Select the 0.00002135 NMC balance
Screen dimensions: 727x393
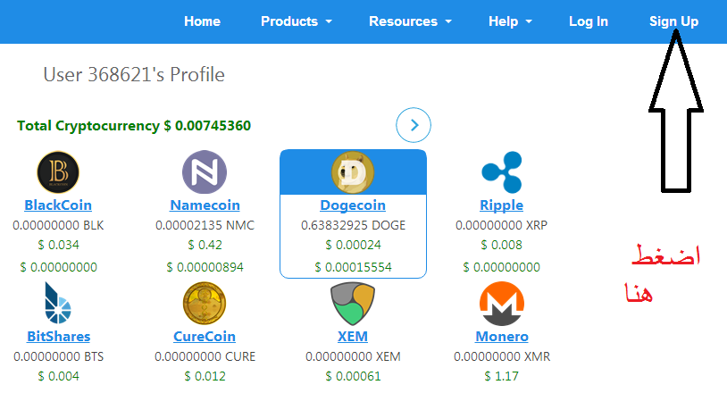[205, 225]
